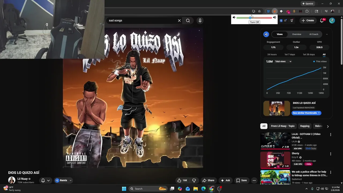Open Windows Start menu
Image resolution: width=343 pixels, height=193 pixels.
124,189
